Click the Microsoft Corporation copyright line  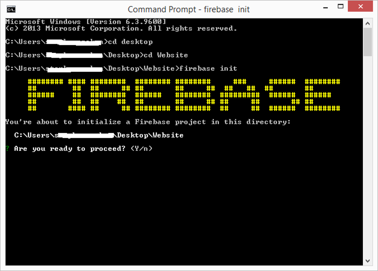121,29
